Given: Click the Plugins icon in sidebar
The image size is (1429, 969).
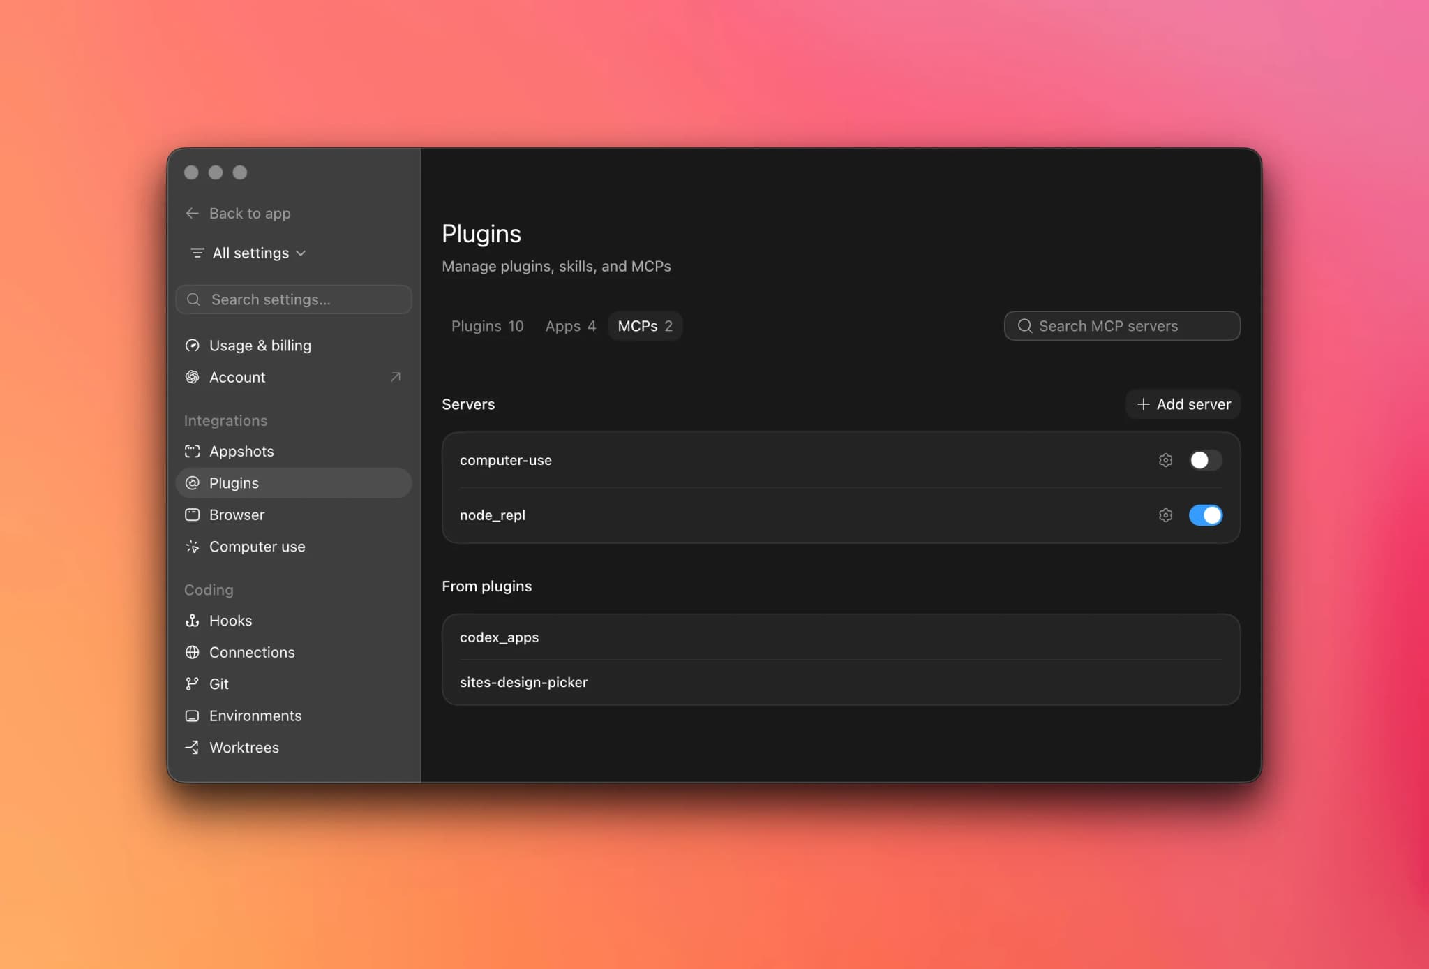Looking at the screenshot, I should click(193, 483).
